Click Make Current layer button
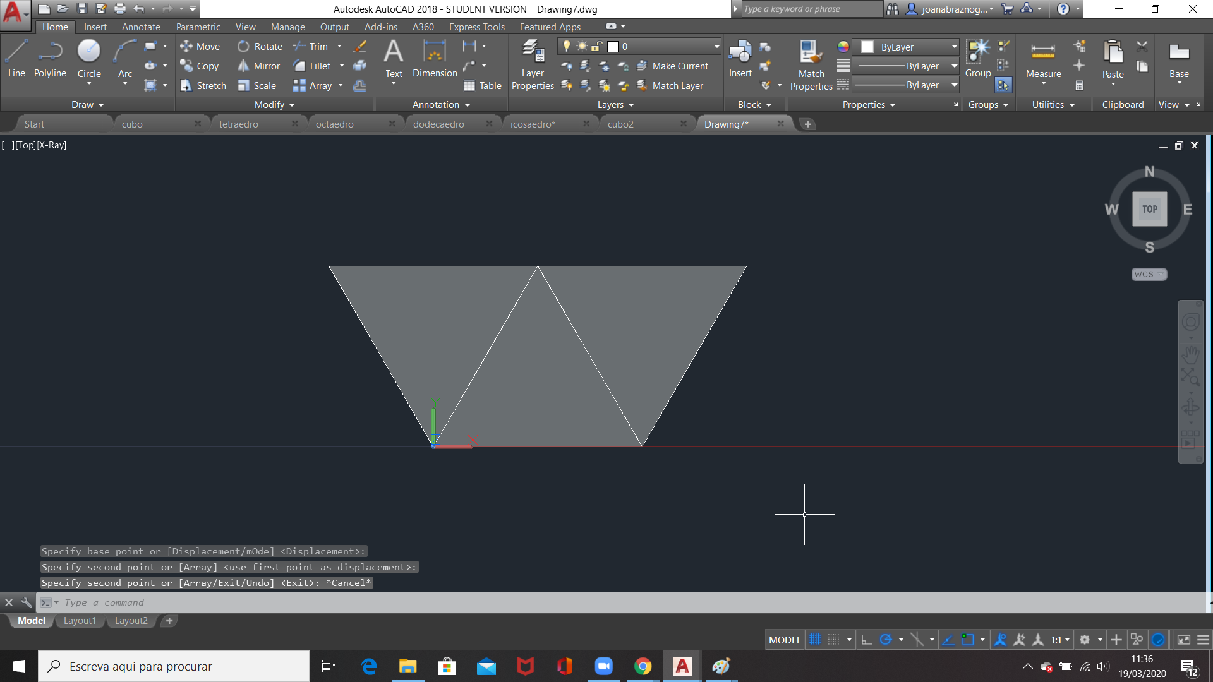This screenshot has width=1213, height=682. tap(672, 66)
